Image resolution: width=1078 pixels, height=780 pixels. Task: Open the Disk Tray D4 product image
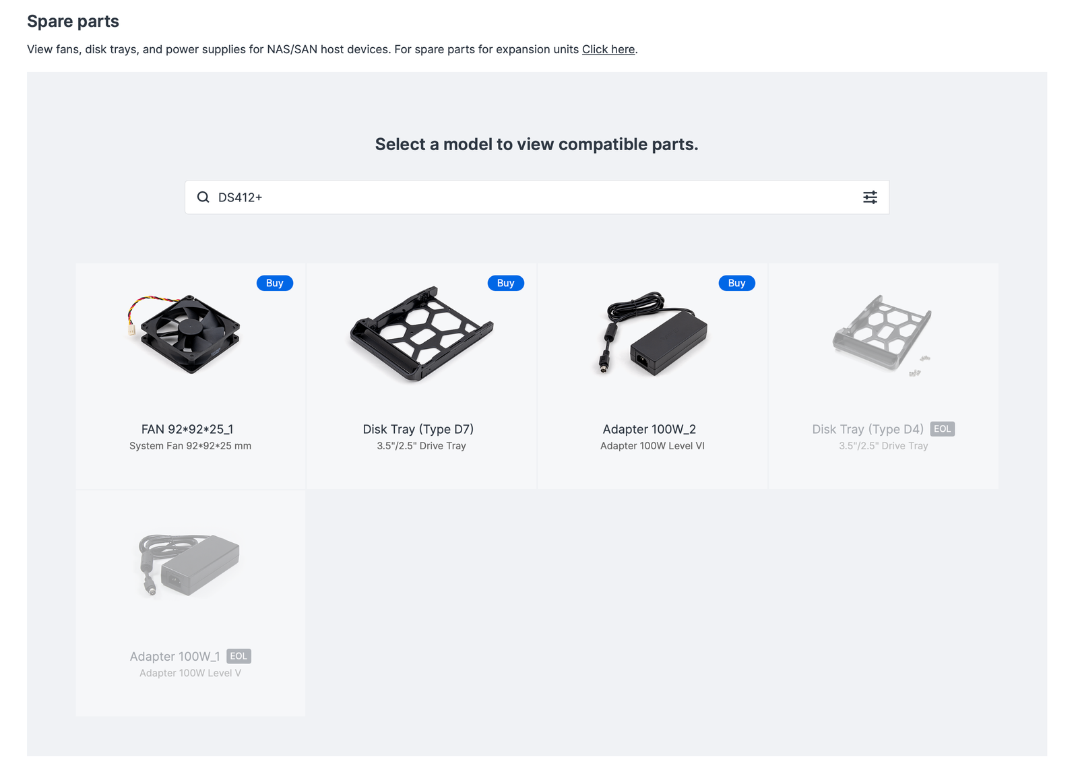pos(883,334)
